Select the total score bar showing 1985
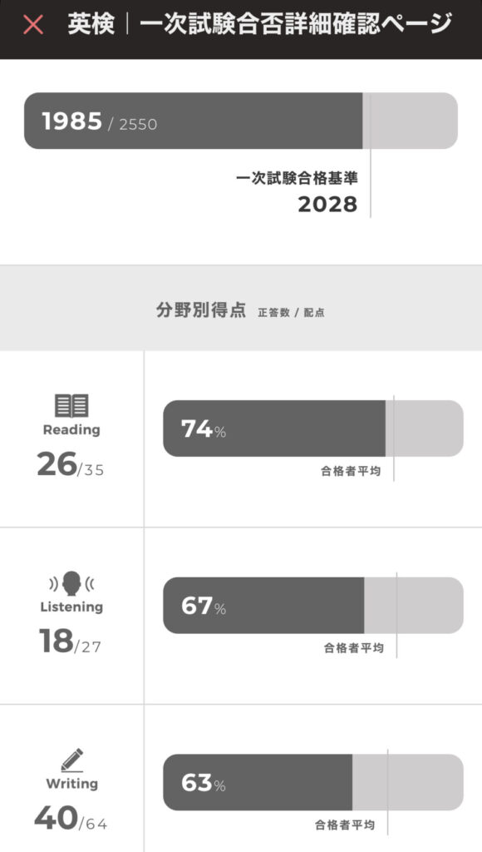482x852 pixels. 241,121
